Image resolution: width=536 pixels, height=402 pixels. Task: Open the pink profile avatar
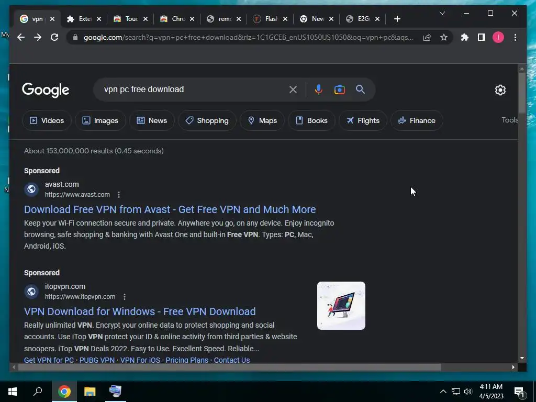click(x=498, y=37)
